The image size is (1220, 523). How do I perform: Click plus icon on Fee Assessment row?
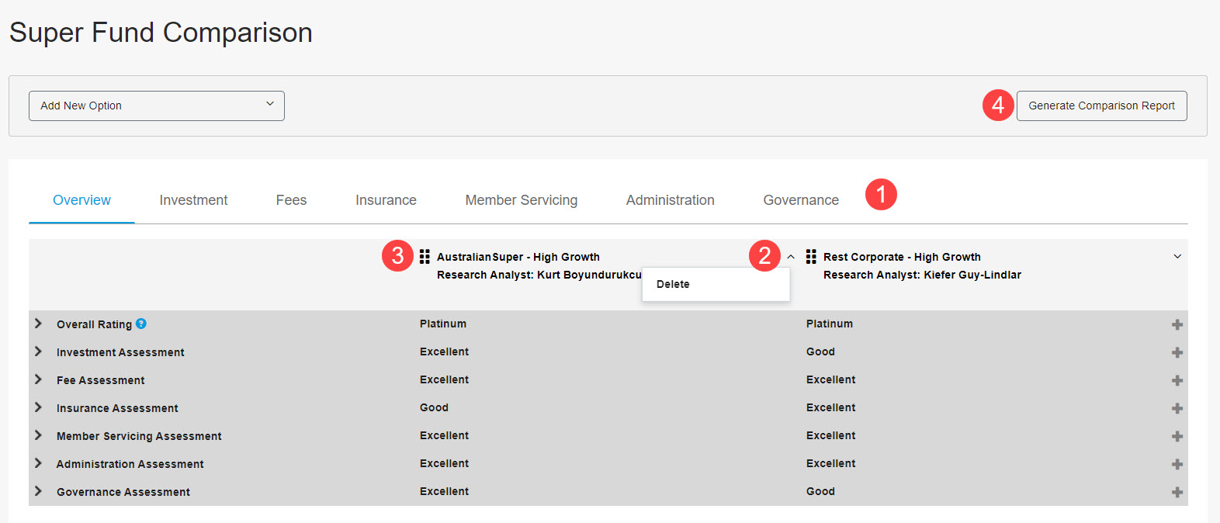pos(1177,380)
